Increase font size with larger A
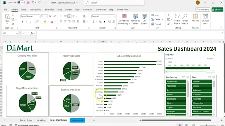This screenshot has width=225, height=126. tap(50, 16)
